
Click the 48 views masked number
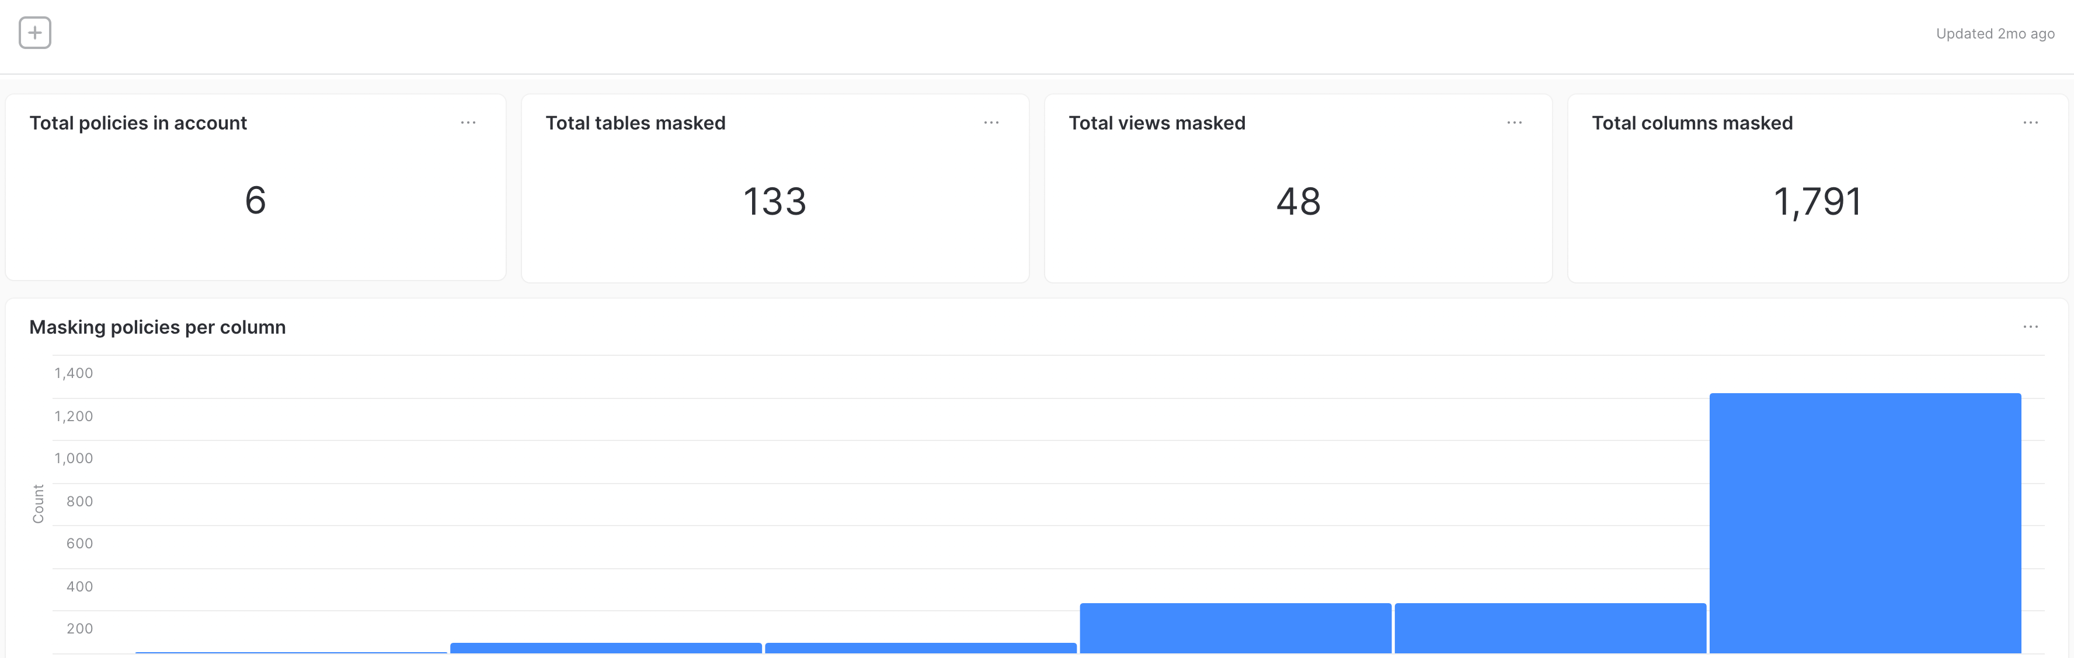[1298, 201]
